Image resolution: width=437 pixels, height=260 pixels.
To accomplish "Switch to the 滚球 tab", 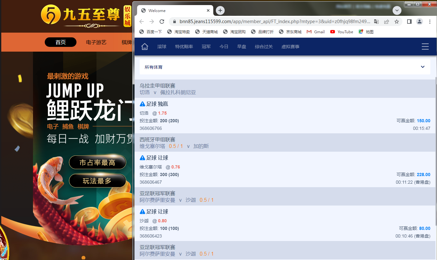I will click(x=162, y=47).
